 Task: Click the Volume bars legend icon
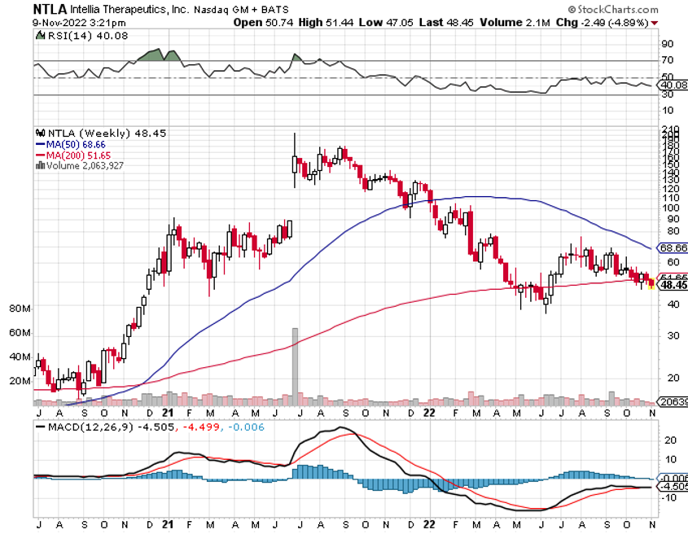click(40, 164)
